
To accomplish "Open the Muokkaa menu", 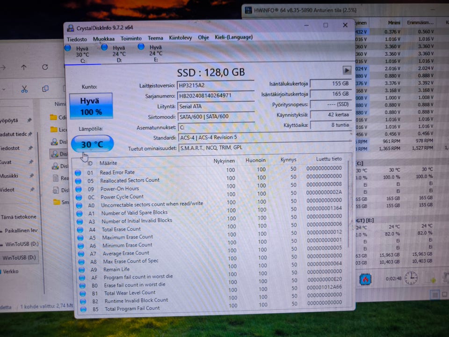I will (x=104, y=39).
